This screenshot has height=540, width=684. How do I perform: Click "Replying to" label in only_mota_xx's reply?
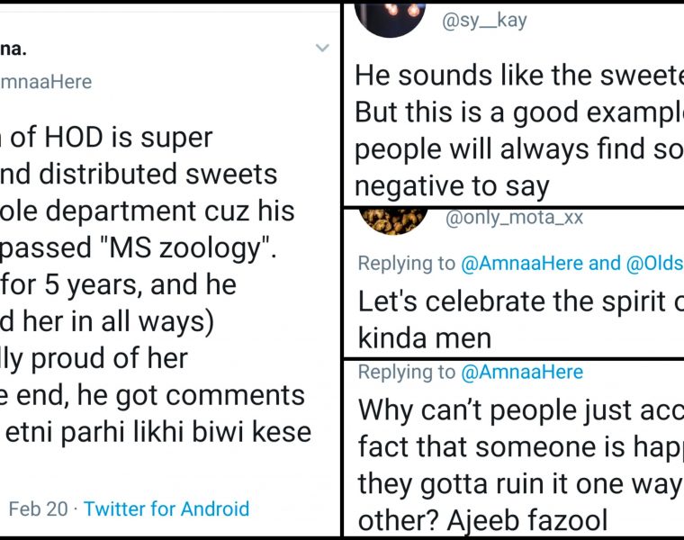click(407, 263)
